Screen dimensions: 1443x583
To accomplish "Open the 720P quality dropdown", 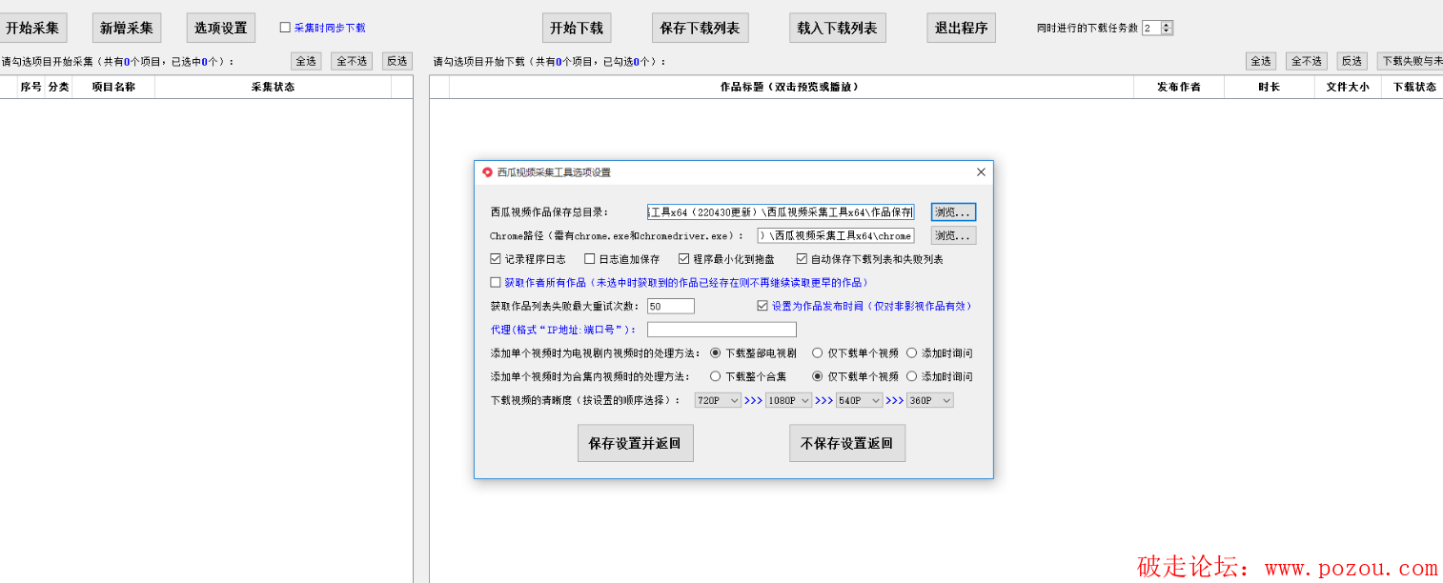I will click(719, 400).
